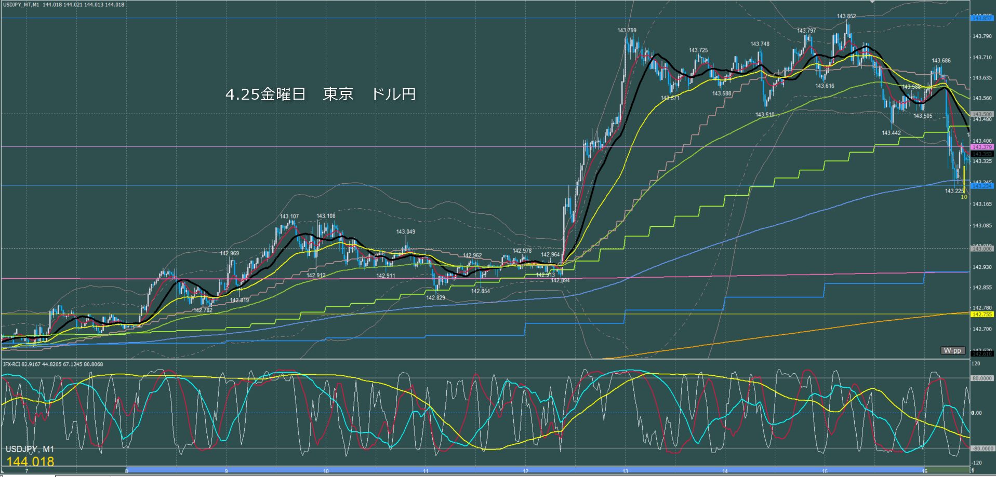The height and width of the screenshot is (477, 996).
Task: Click the 142.930 price scale label
Action: 982,267
